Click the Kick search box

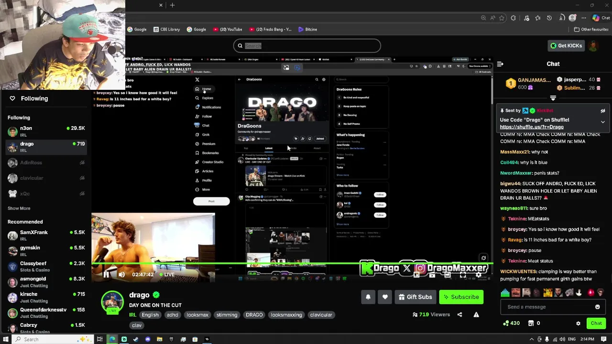click(307, 46)
